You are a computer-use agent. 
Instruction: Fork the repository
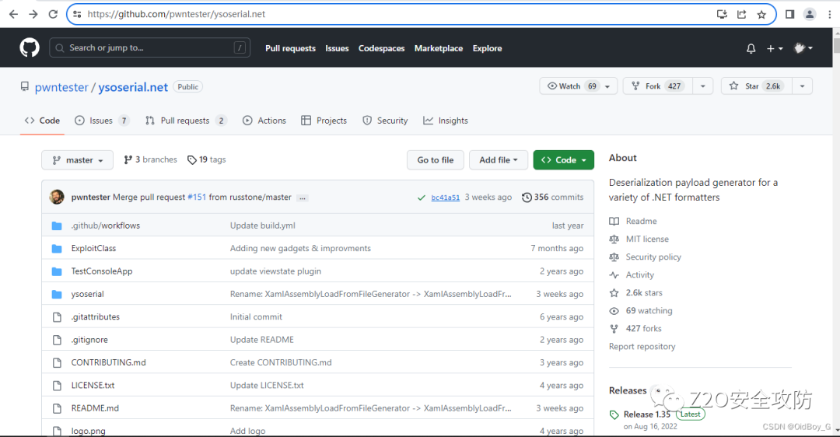coord(658,86)
